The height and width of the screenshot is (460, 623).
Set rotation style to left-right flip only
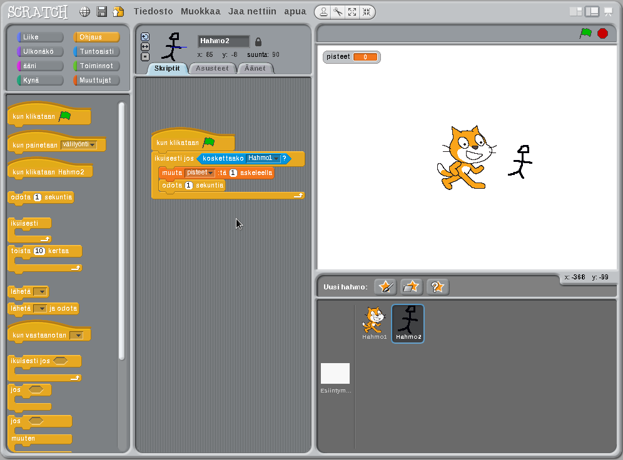[145, 47]
